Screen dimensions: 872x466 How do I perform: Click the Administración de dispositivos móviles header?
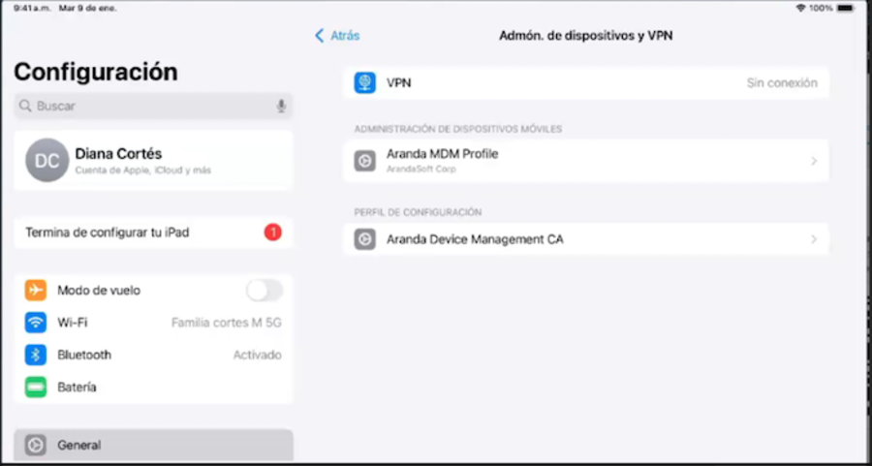pos(458,129)
